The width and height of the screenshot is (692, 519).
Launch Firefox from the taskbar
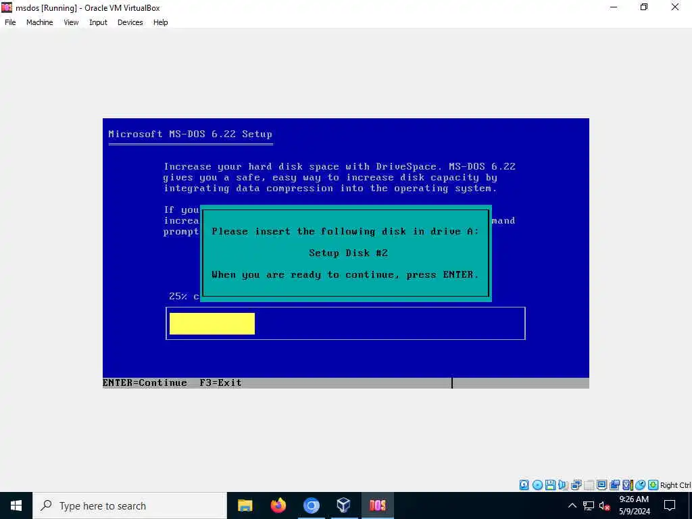[x=278, y=505]
